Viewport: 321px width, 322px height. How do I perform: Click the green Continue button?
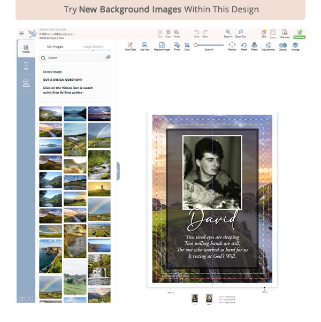pyautogui.click(x=299, y=33)
